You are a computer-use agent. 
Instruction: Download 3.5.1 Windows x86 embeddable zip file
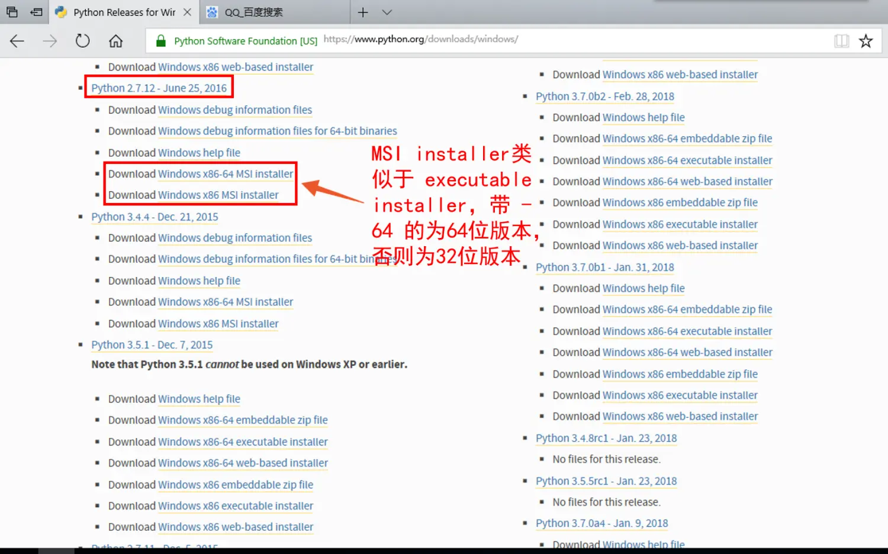[x=236, y=485]
